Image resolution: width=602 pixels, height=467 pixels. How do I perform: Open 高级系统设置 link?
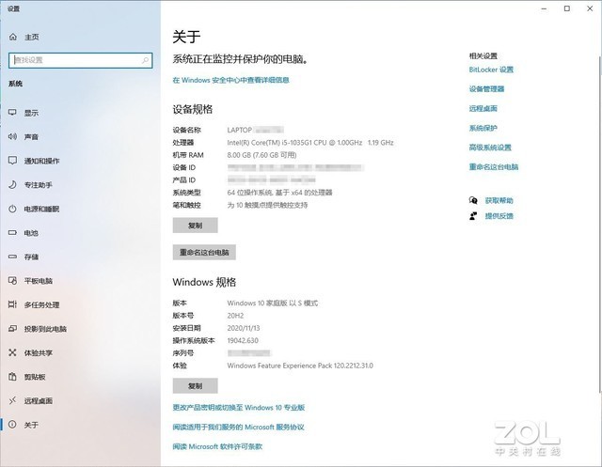[x=490, y=148]
